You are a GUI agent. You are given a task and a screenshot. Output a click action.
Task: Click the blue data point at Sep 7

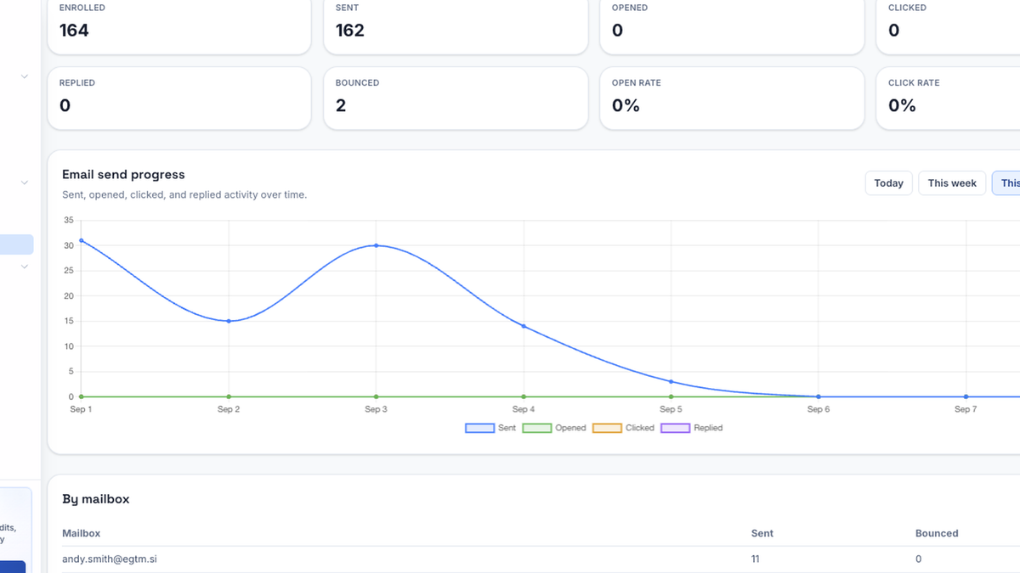click(x=966, y=396)
